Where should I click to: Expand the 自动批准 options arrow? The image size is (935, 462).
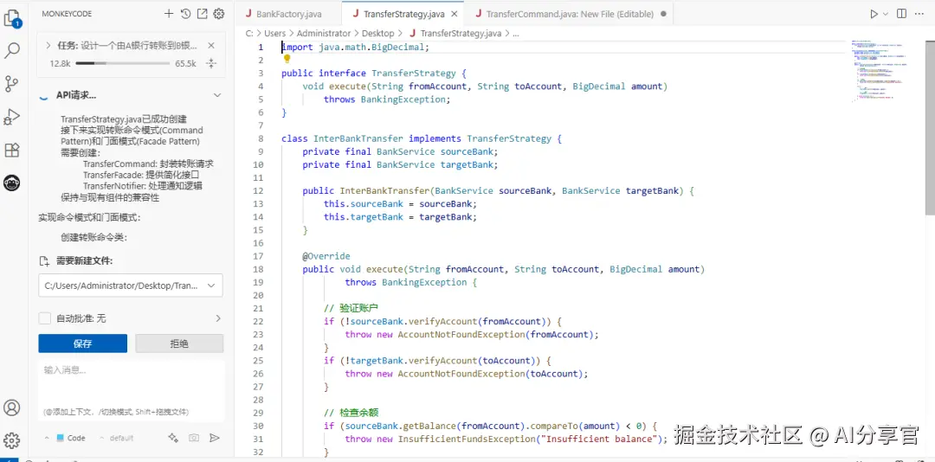217,318
